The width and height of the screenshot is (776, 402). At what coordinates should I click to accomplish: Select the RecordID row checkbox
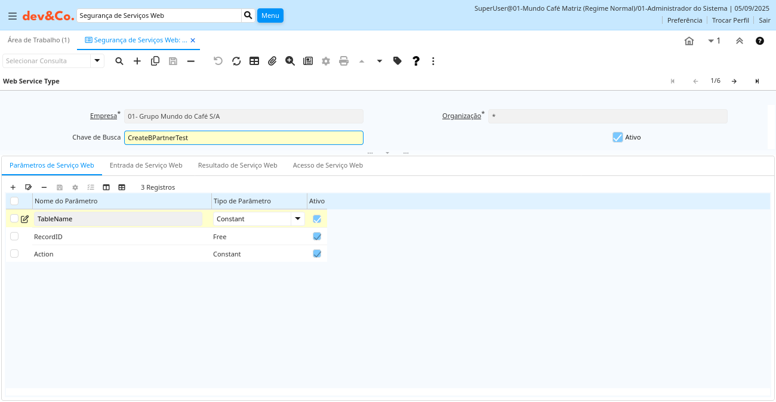click(x=14, y=237)
